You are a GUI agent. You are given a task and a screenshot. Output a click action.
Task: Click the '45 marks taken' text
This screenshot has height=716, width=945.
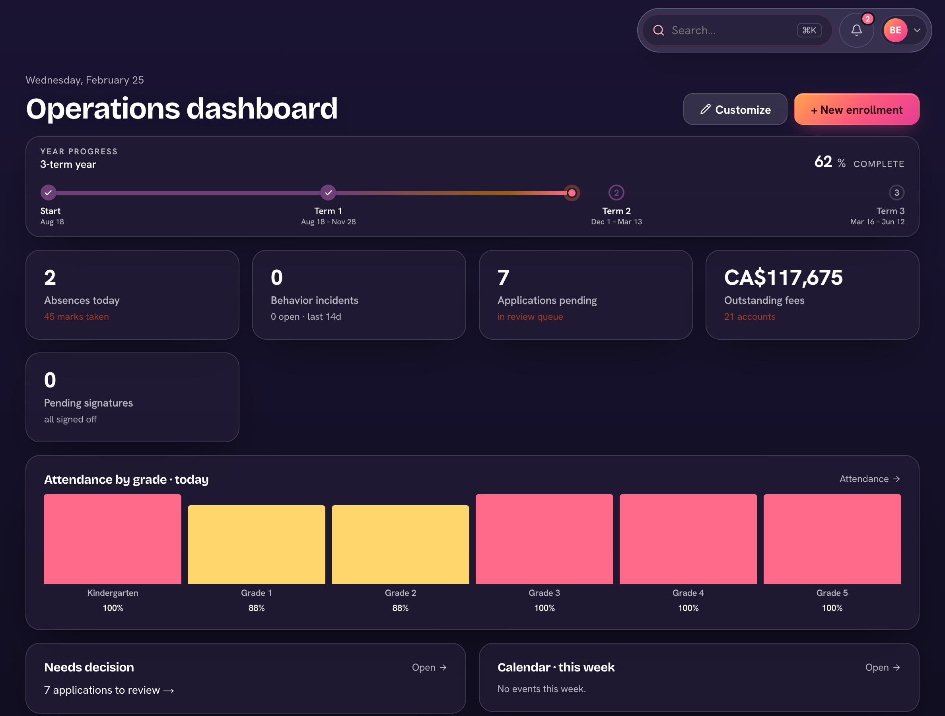tap(76, 317)
